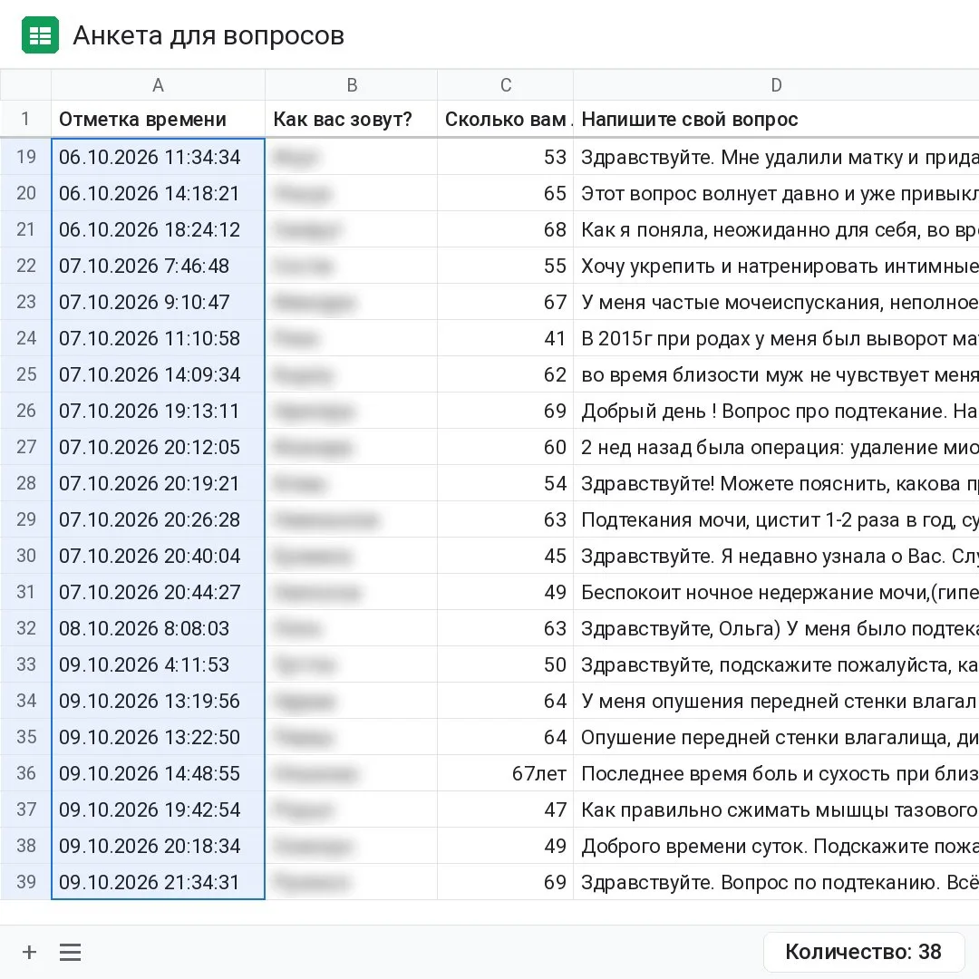
Task: Click blurred name cell in row 29
Action: 352,519
